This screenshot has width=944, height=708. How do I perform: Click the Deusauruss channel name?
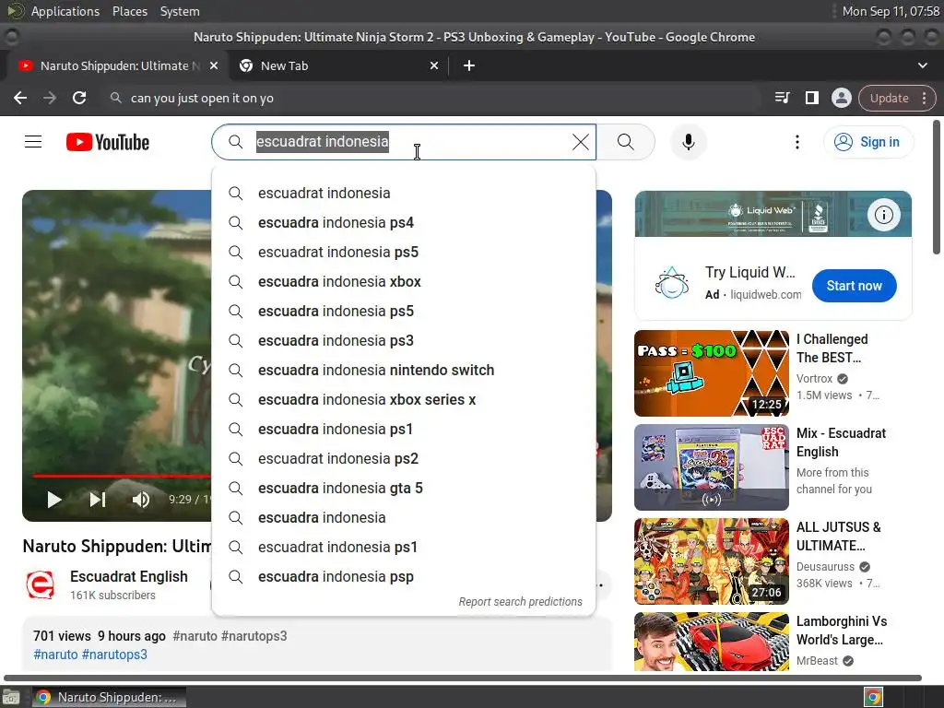tap(825, 567)
